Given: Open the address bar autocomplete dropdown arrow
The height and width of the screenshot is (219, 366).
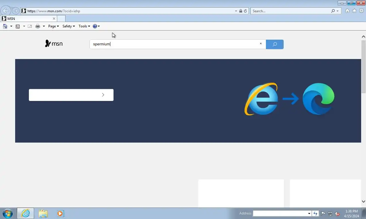Looking at the screenshot, I should 236,11.
